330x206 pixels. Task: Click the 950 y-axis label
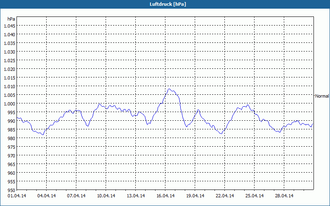(12, 190)
